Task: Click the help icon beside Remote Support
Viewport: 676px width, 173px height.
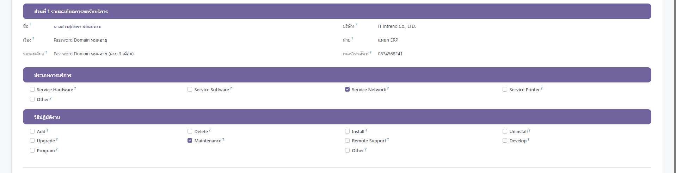Action: click(388, 139)
